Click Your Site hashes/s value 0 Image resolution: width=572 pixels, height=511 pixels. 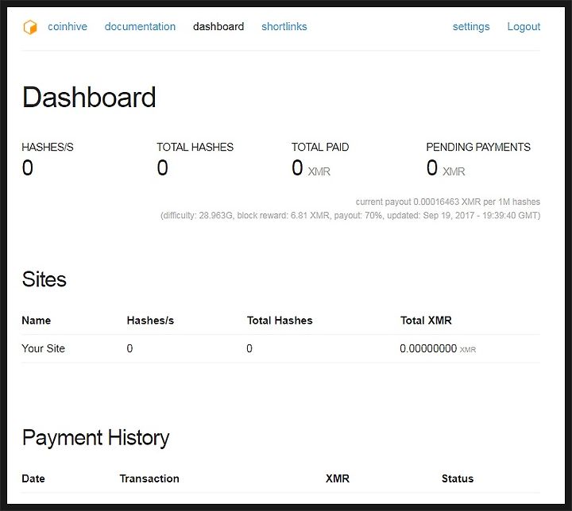tap(129, 348)
